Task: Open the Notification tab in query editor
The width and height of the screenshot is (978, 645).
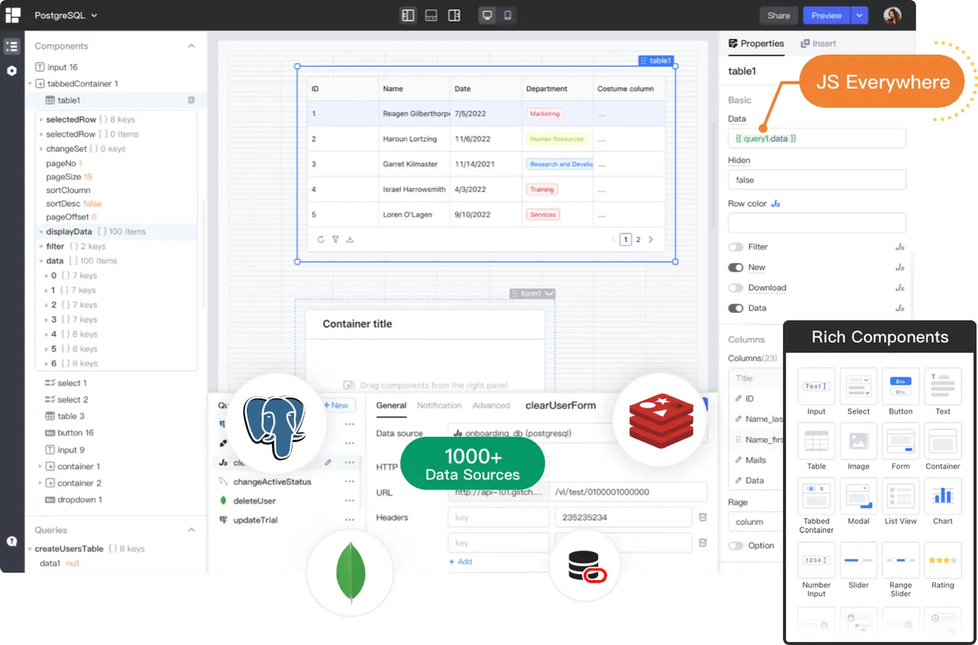Action: click(x=439, y=405)
